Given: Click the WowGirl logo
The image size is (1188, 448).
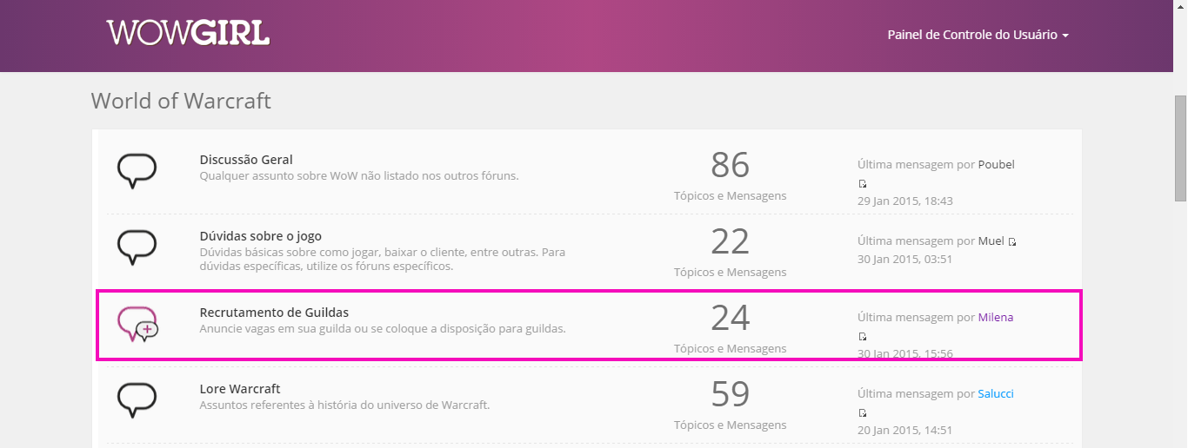Looking at the screenshot, I should (x=188, y=33).
